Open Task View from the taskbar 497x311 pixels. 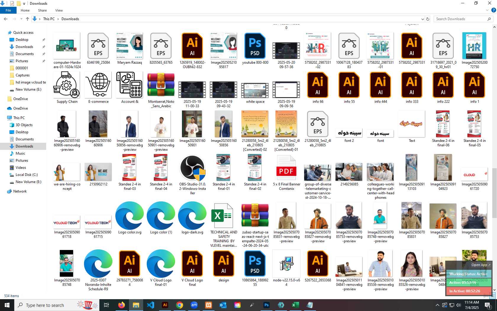[106, 305]
